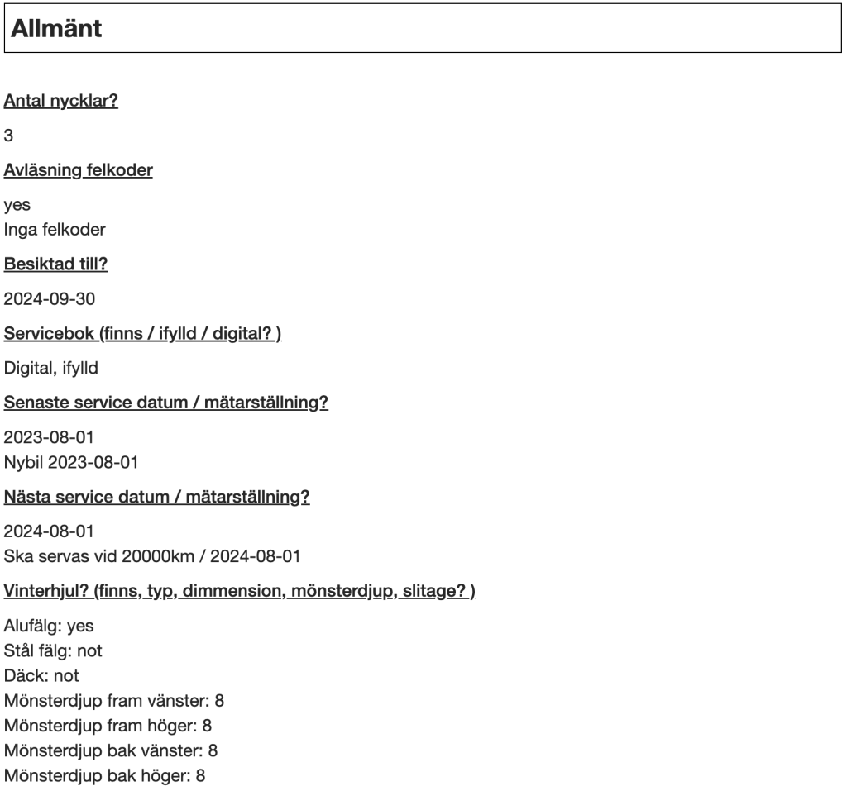Image resolution: width=847 pixels, height=791 pixels.
Task: Select "Mönsterdjup fram höger: 8" line
Action: pos(108,726)
